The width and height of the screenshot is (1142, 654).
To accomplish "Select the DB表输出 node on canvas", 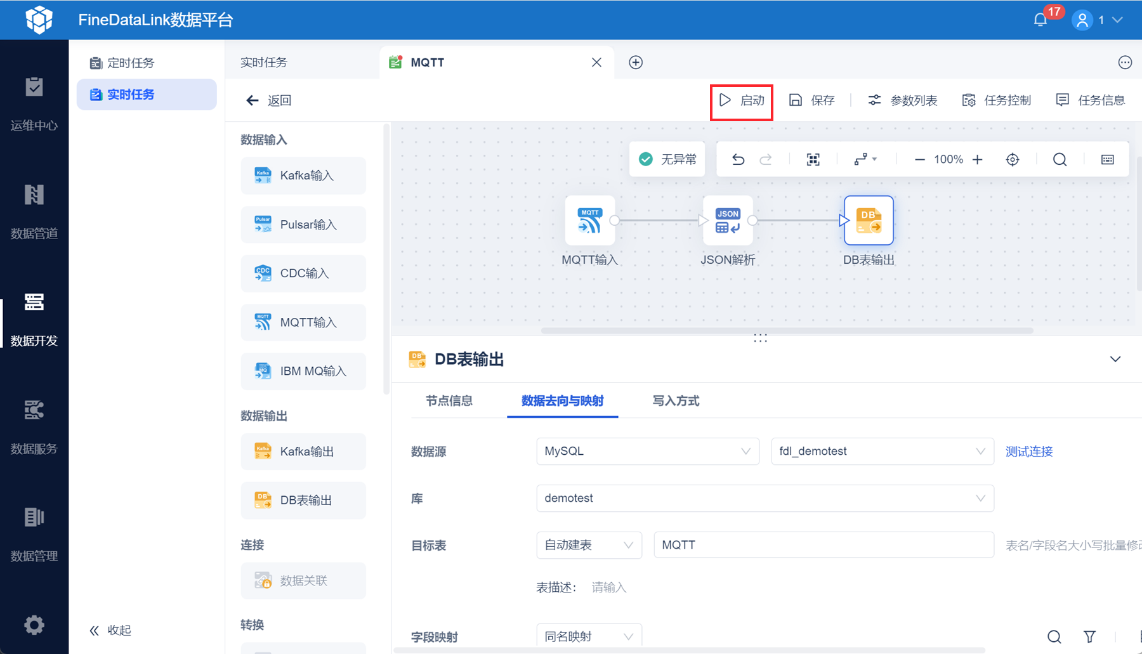I will [869, 220].
